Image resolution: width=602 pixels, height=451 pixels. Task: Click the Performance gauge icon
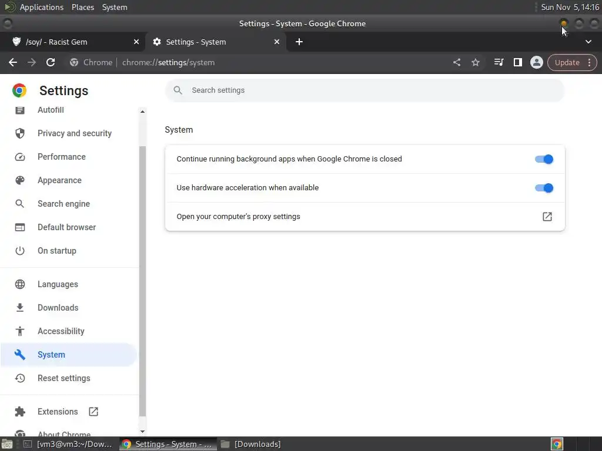pyautogui.click(x=20, y=157)
